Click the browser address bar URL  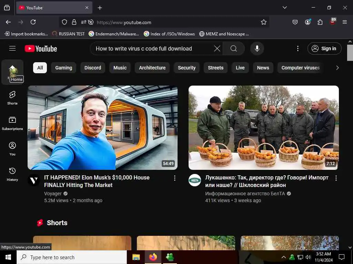(124, 22)
